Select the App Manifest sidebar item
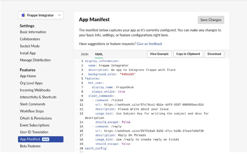 click(x=41, y=139)
